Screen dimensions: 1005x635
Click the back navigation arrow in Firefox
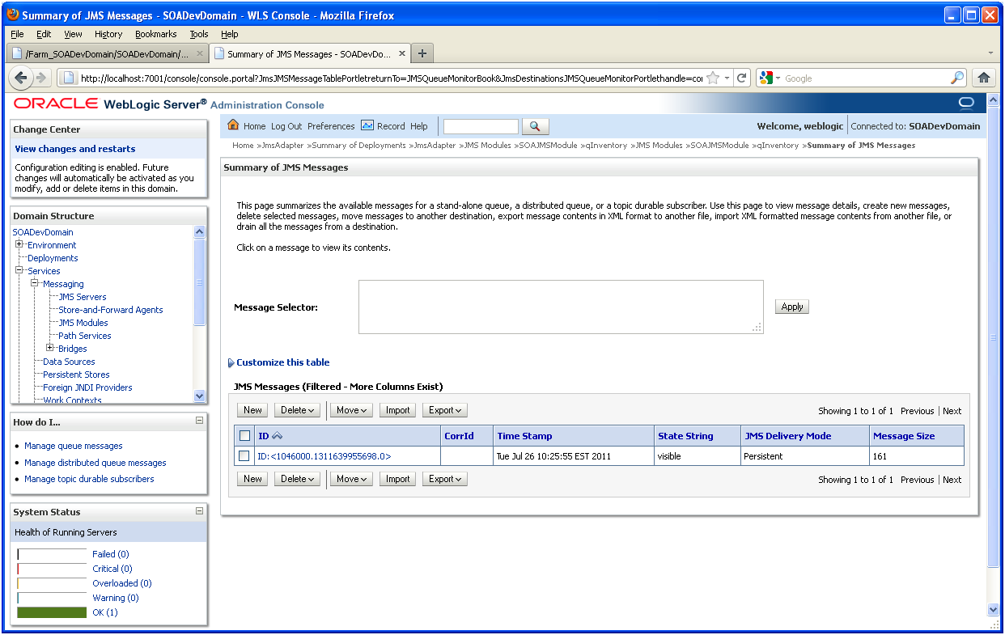point(21,78)
